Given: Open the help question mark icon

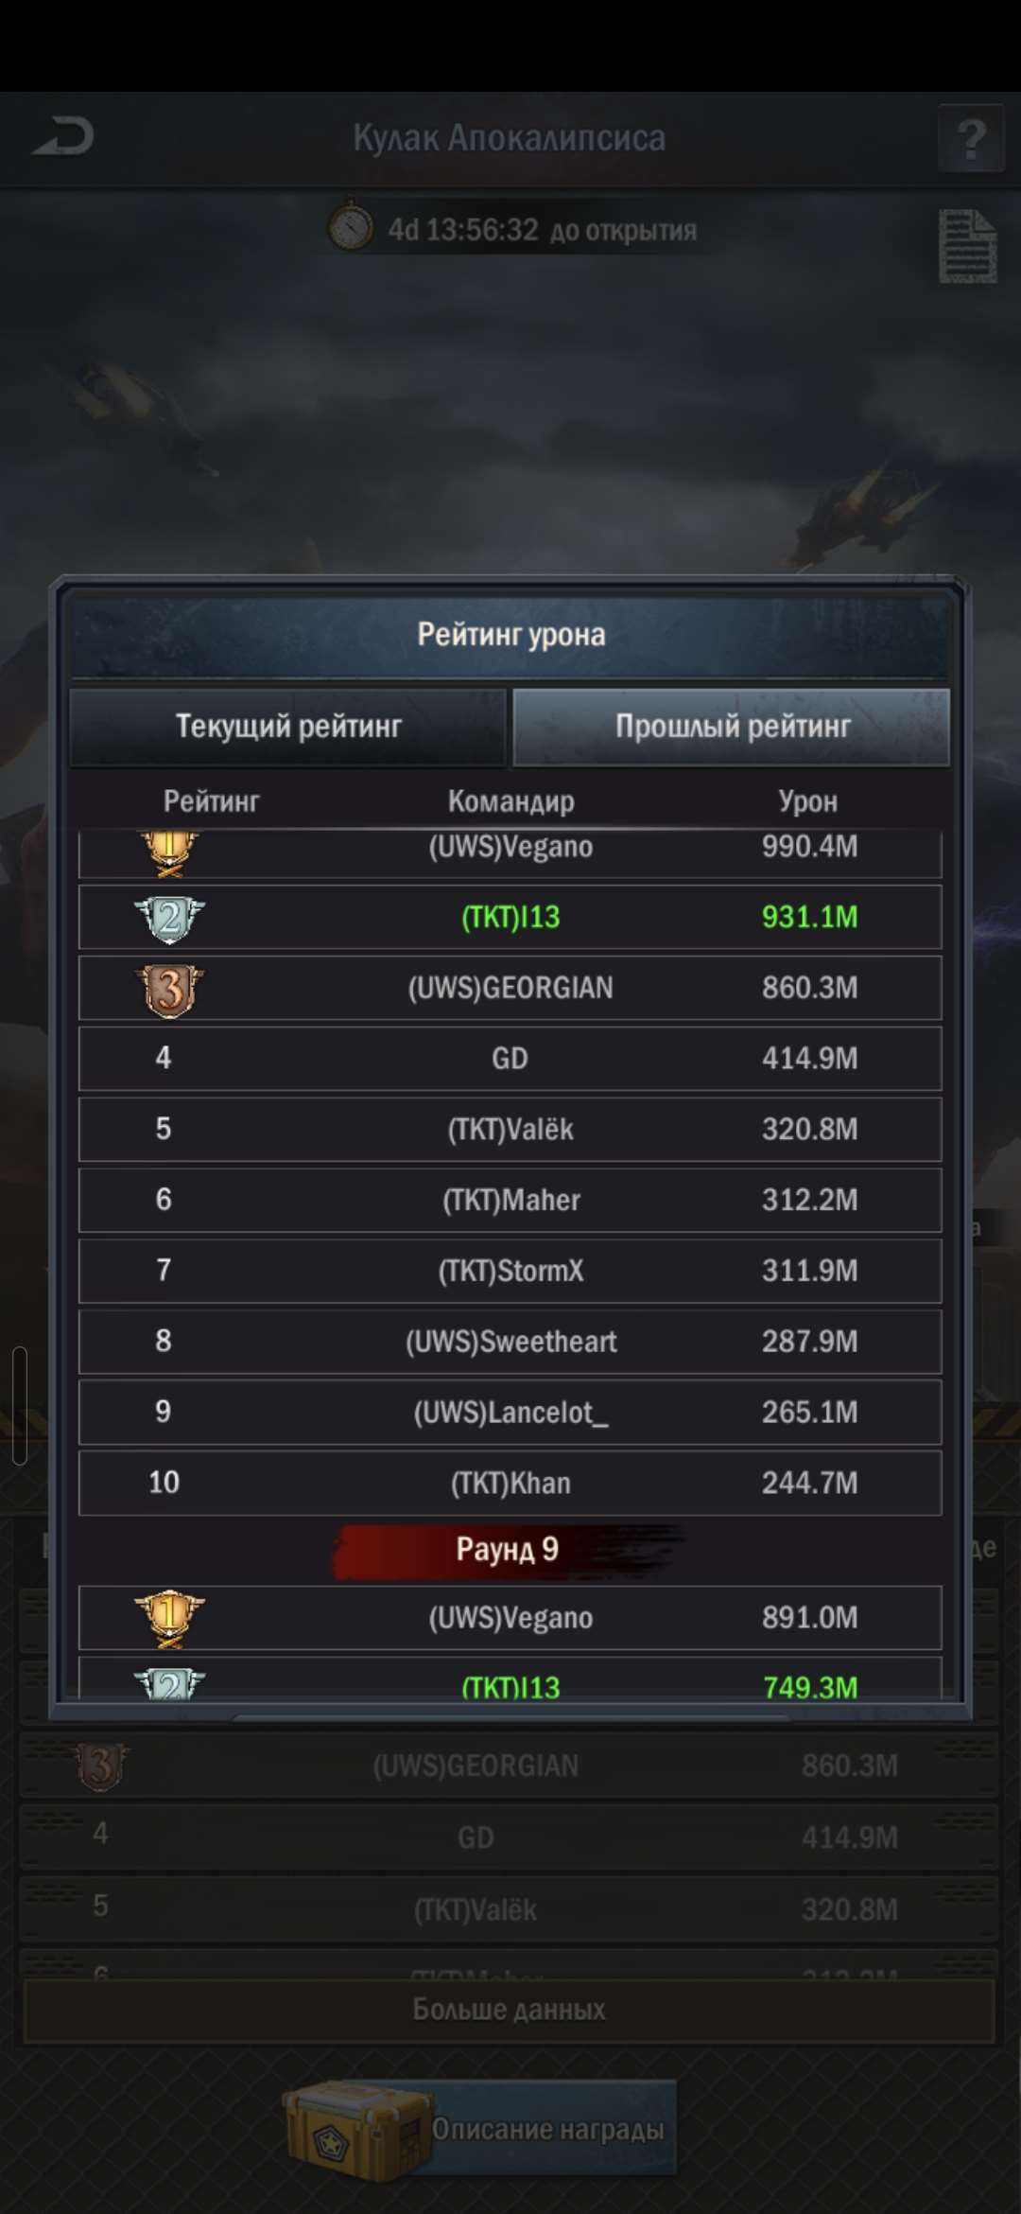Looking at the screenshot, I should (971, 138).
